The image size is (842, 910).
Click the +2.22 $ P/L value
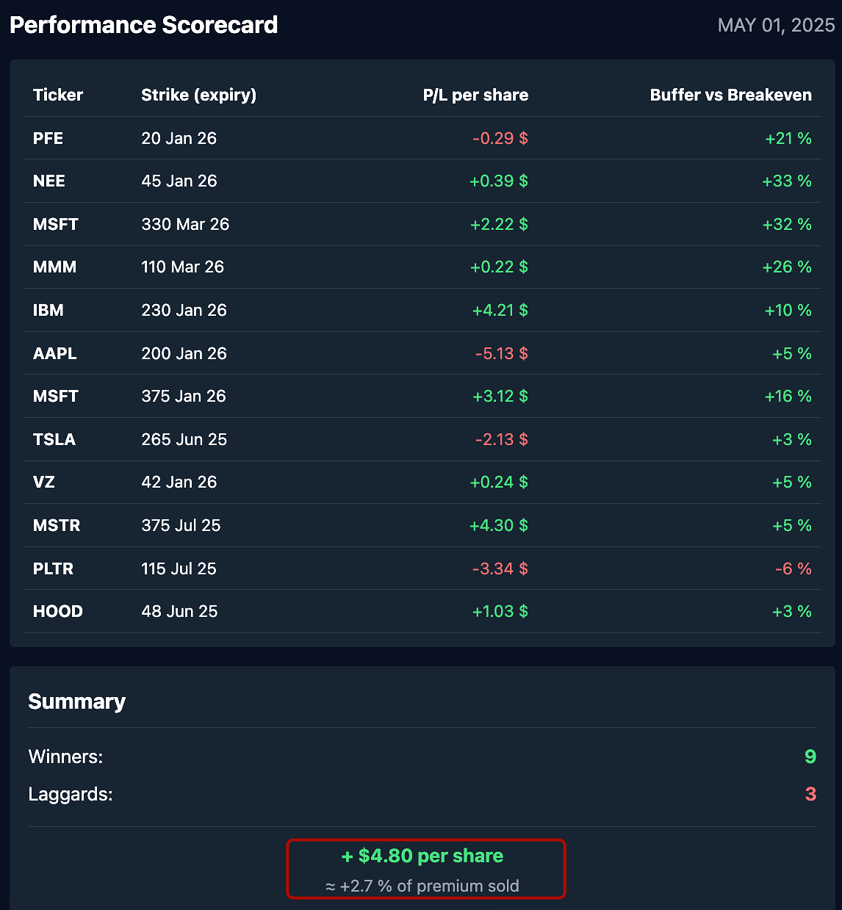click(499, 224)
